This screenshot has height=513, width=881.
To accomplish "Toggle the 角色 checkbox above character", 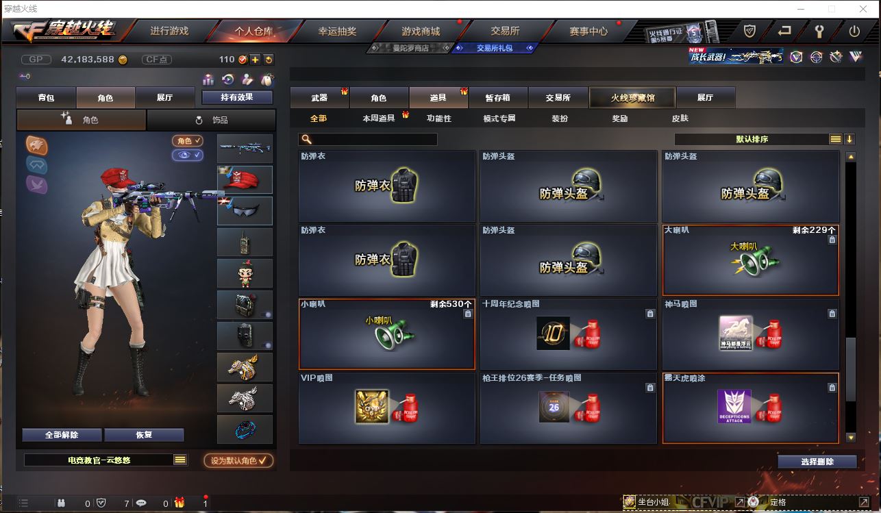I will 188,141.
